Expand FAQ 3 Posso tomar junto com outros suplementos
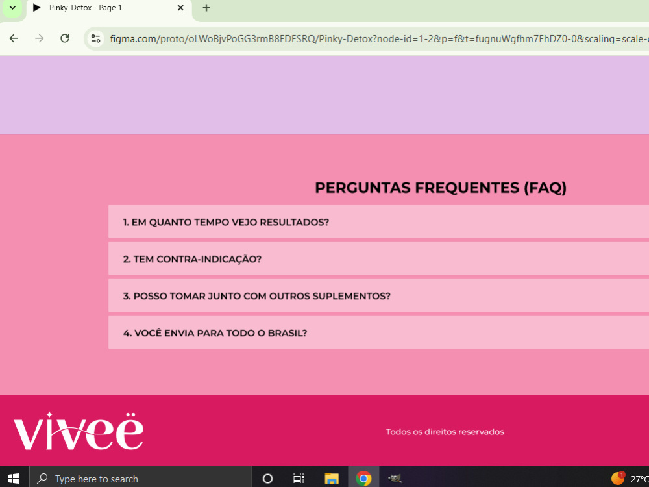649x487 pixels. click(378, 295)
